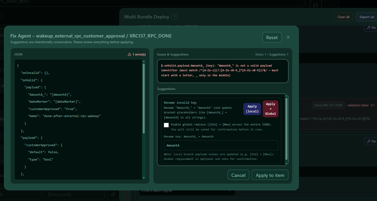Click Apply to item button
This screenshot has width=377, height=201.
[270, 175]
